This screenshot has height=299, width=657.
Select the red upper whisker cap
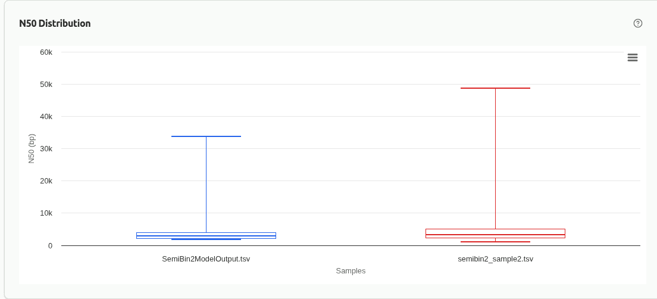(x=495, y=88)
